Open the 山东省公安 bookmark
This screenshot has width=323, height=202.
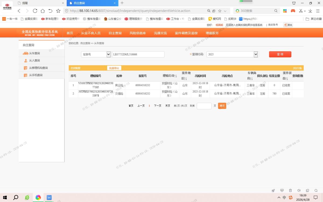coord(113,19)
